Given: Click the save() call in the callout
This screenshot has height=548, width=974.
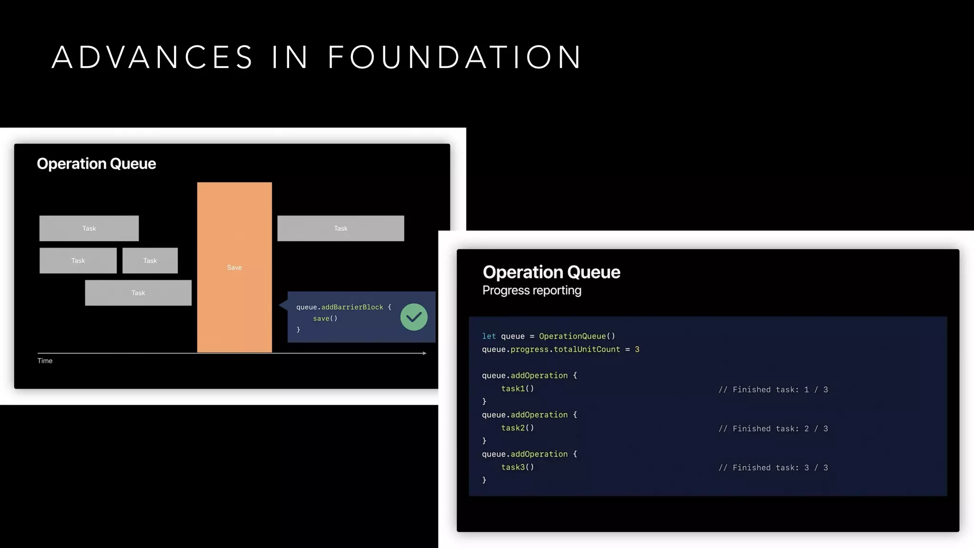Looking at the screenshot, I should (325, 318).
